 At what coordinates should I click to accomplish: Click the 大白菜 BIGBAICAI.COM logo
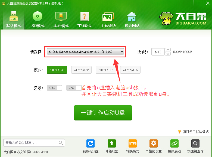pyautogui.click(x=183, y=18)
